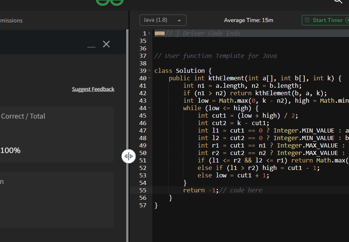
Task: Click the 'return -1;' code line
Action: [201, 190]
